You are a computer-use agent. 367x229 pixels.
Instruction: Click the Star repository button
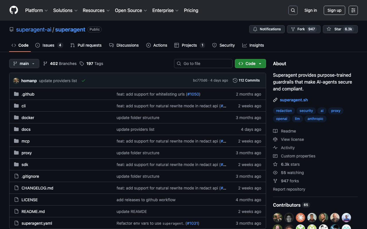[340, 29]
